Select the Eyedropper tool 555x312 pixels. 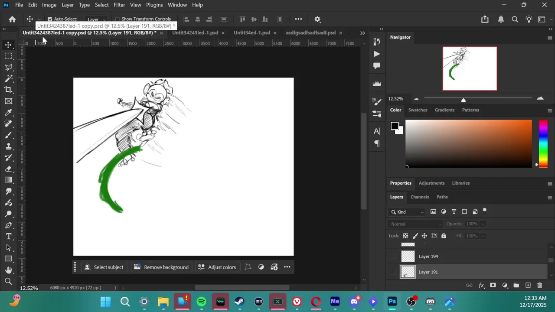(x=8, y=112)
